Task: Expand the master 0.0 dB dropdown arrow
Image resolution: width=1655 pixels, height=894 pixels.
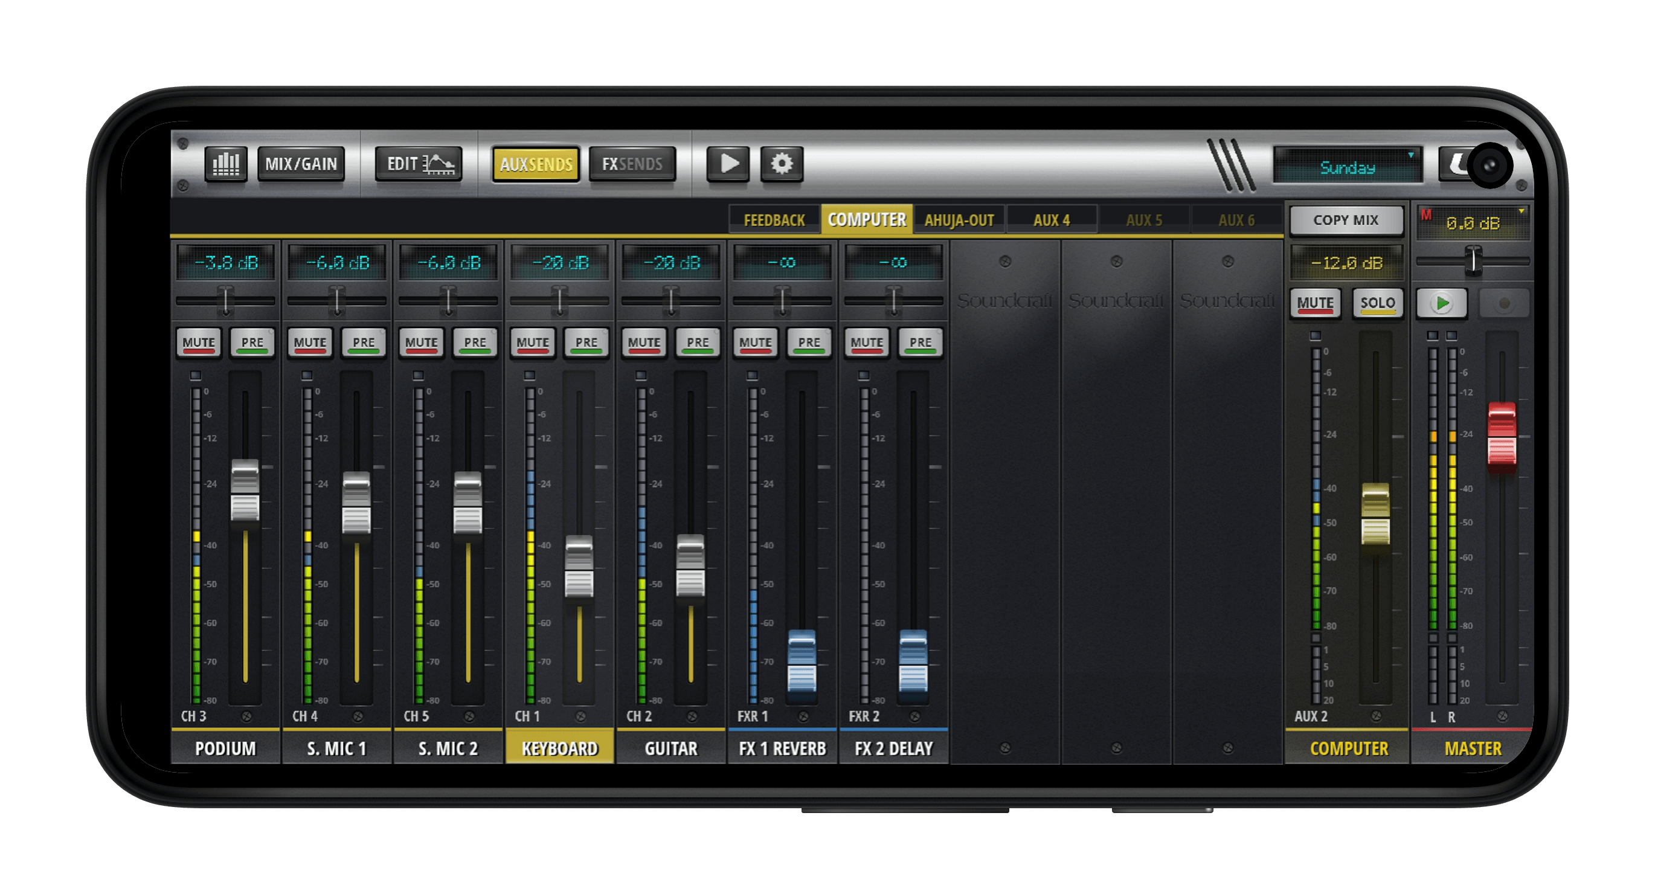Action: point(1521,211)
